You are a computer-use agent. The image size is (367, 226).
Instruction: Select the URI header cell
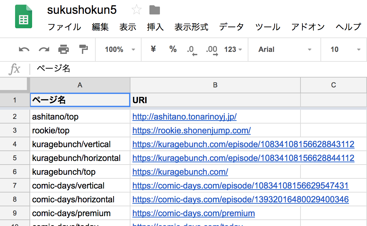pos(215,100)
